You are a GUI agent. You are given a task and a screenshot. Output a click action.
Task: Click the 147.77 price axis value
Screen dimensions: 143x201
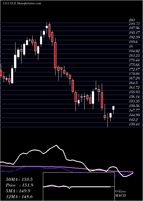[134, 110]
